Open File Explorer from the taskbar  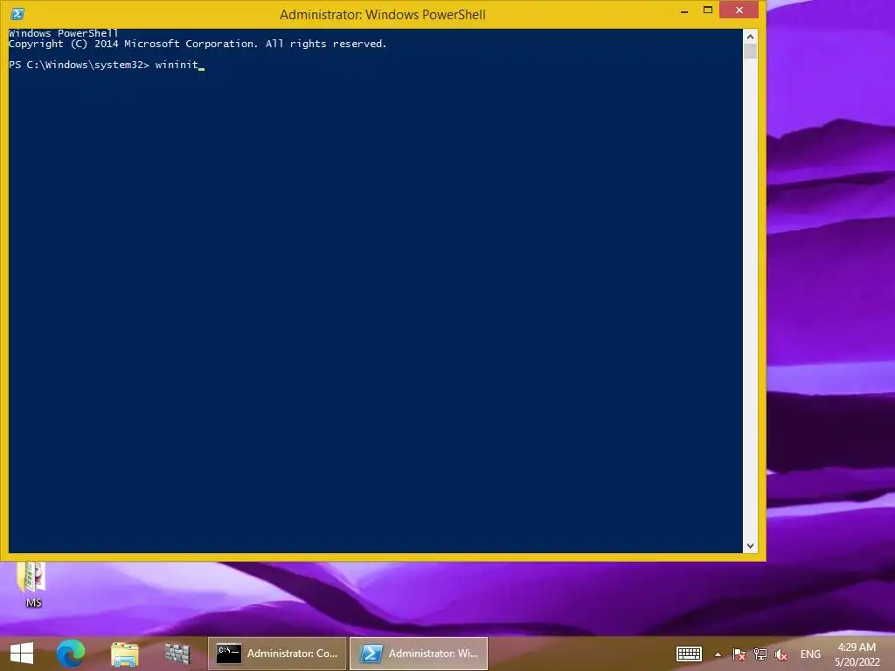[x=124, y=654]
